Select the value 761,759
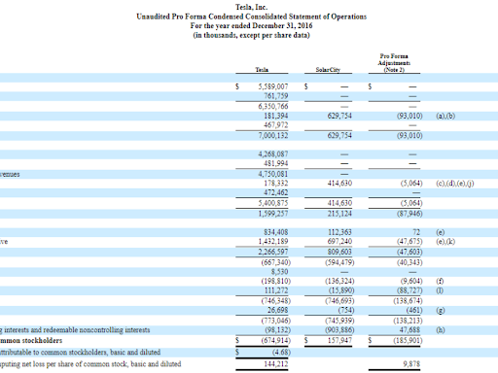Image resolution: width=498 pixels, height=373 pixels. [276, 96]
